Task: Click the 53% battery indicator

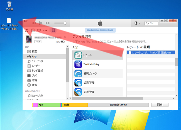Action: click(x=60, y=42)
